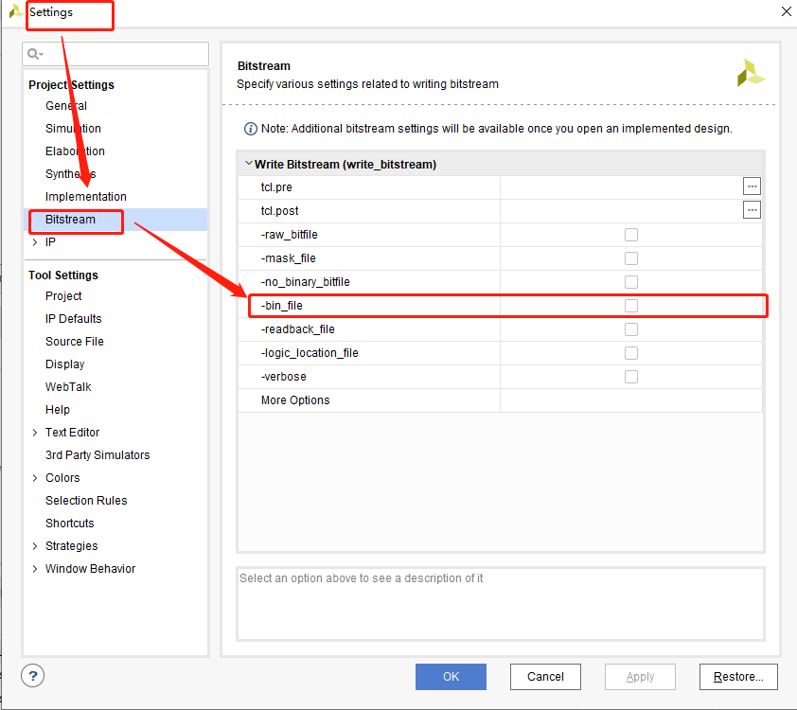Enable the -verbose checkbox

pos(631,377)
